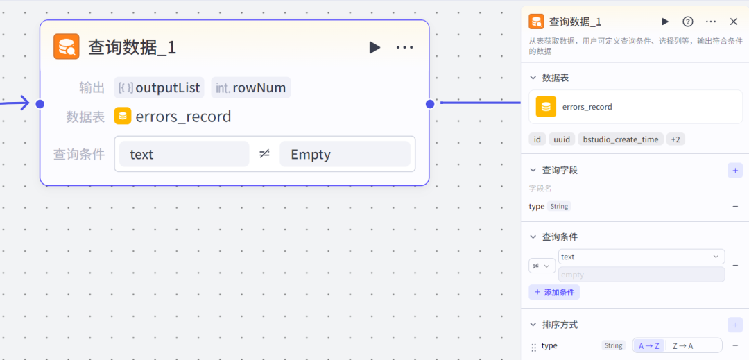Image resolution: width=749 pixels, height=360 pixels.
Task: Click the +2 more columns tag
Action: pyautogui.click(x=675, y=139)
